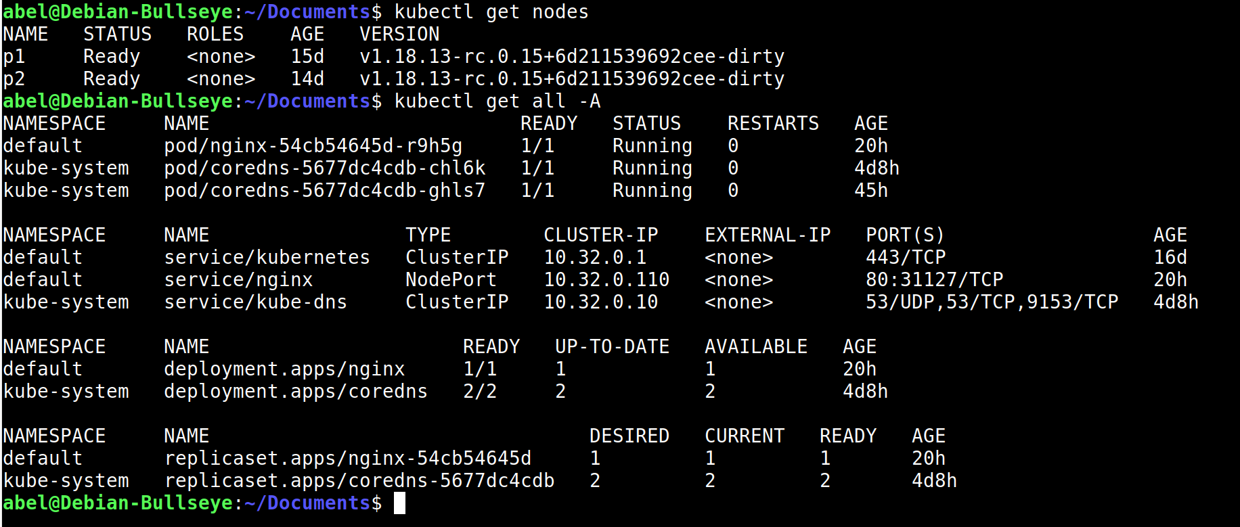Click the UP-TO-DATE column header
The height and width of the screenshot is (527, 1240).
point(613,347)
